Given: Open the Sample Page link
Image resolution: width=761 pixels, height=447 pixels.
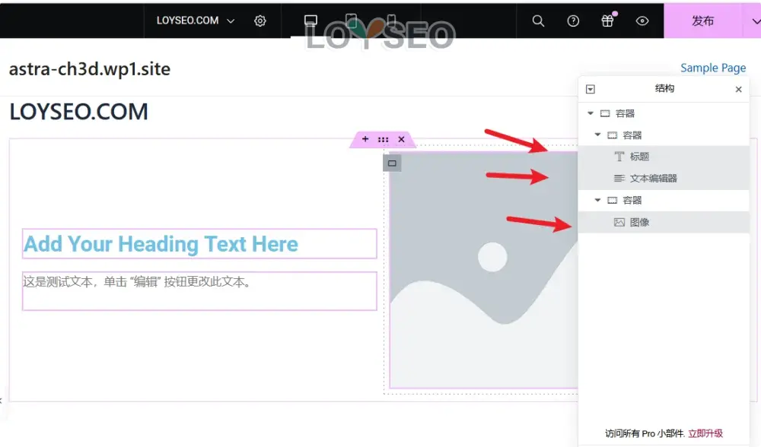Looking at the screenshot, I should [713, 68].
